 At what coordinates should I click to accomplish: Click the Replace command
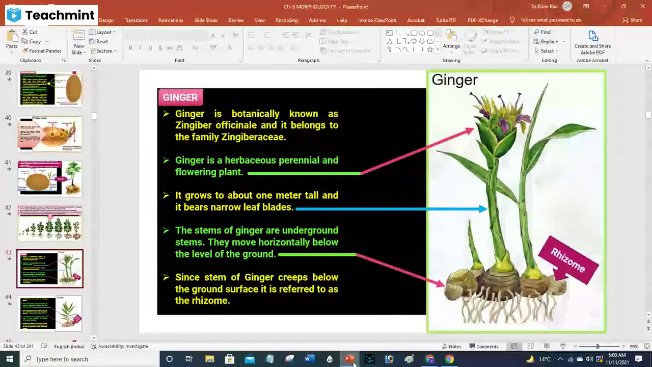549,41
